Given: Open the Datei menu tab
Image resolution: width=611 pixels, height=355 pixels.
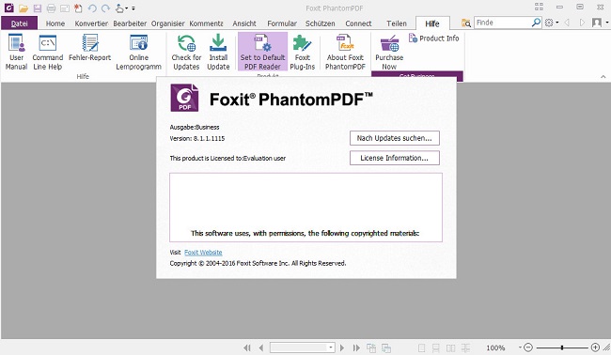Looking at the screenshot, I should [x=19, y=23].
